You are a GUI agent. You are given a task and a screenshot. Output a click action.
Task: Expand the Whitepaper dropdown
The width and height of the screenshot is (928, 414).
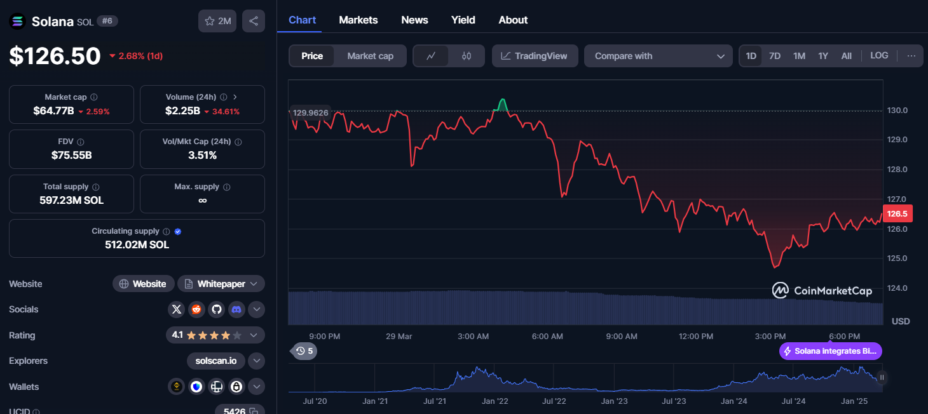click(221, 284)
